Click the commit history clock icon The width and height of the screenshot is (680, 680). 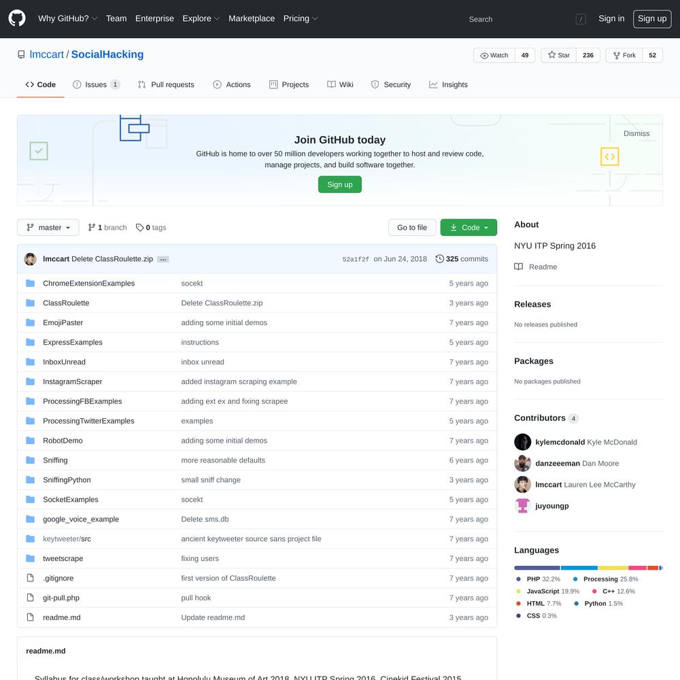[439, 259]
